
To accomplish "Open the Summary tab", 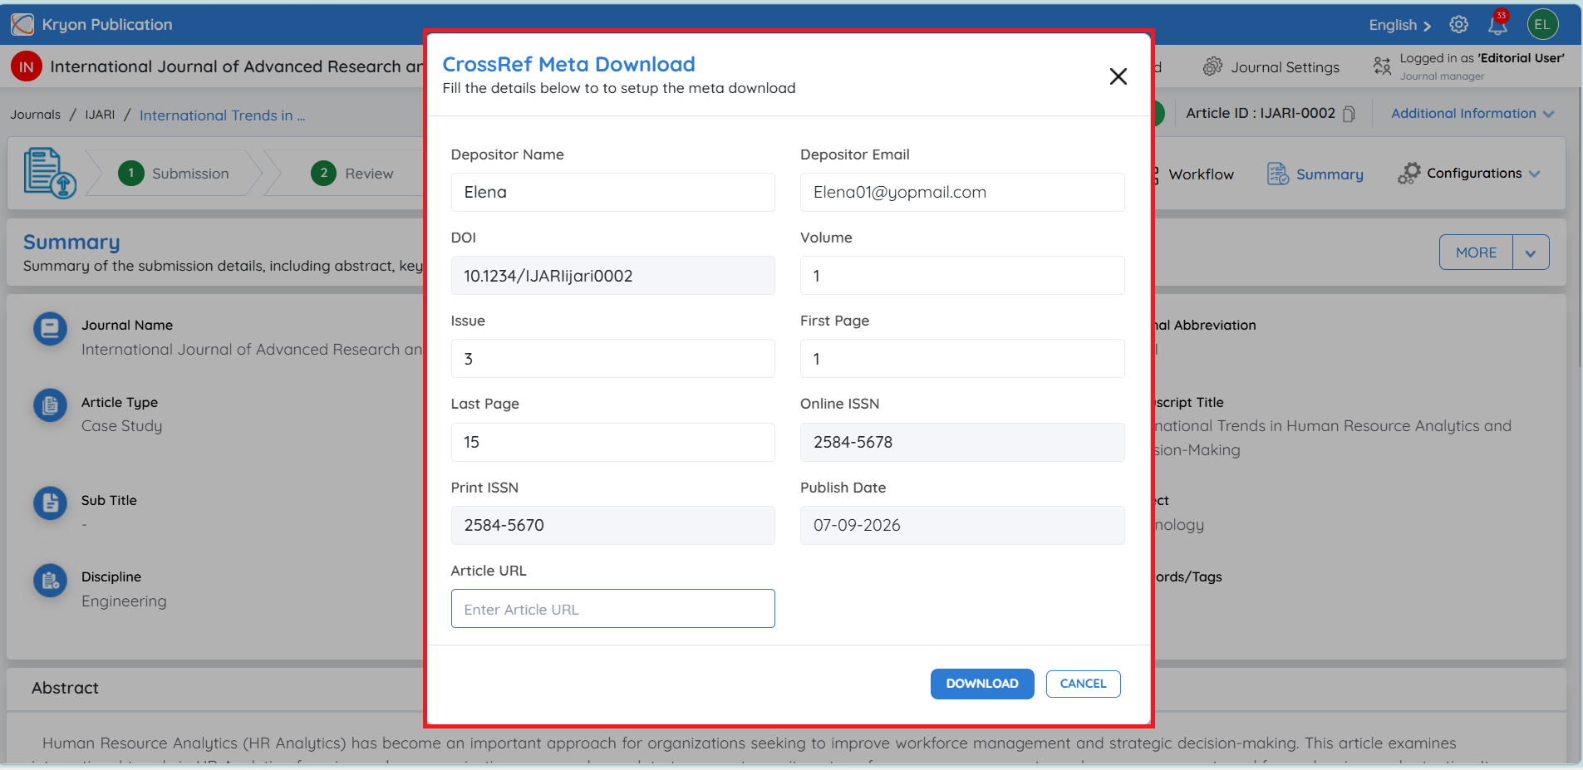I will tap(1315, 174).
